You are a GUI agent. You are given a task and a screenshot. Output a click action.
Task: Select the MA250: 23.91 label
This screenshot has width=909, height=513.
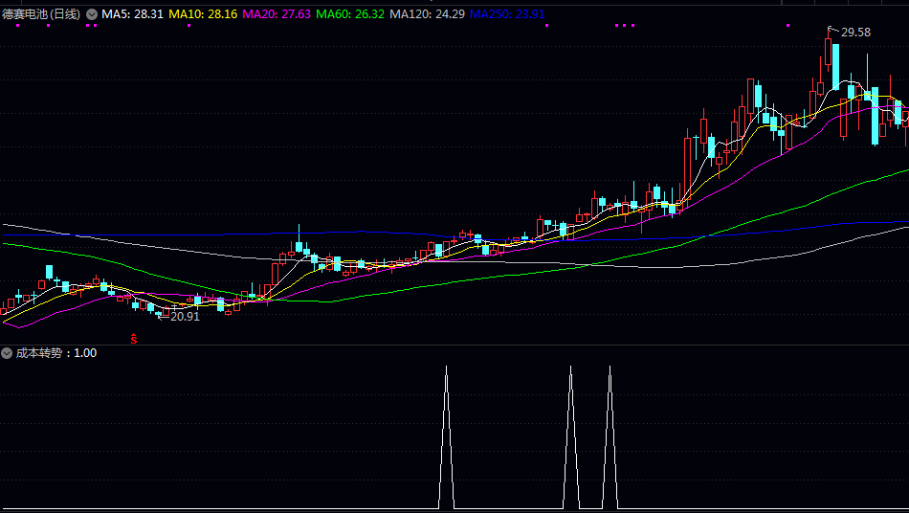click(x=507, y=14)
